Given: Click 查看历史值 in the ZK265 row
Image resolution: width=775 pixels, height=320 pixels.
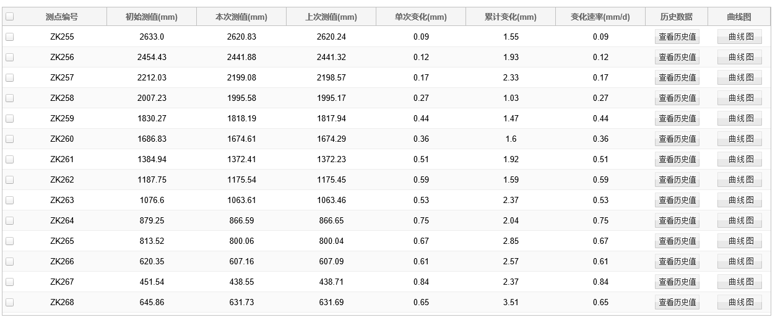Looking at the screenshot, I should [677, 241].
